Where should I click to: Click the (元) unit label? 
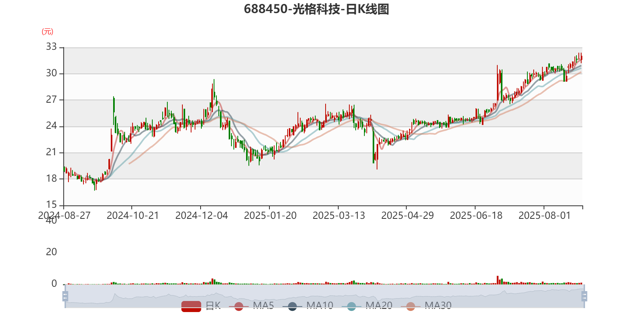(47, 32)
